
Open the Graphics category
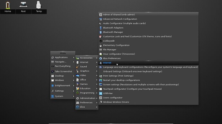(x=87, y=71)
